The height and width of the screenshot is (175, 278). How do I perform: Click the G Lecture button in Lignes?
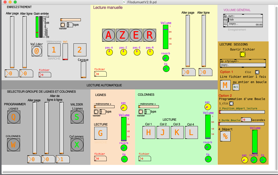[x=101, y=133]
